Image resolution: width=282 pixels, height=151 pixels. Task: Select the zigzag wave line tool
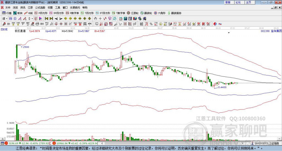(120, 24)
